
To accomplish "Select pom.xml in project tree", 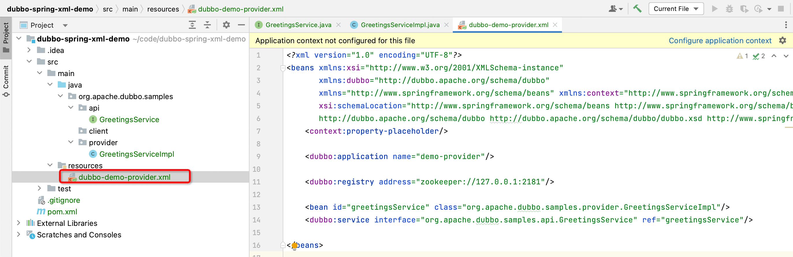I will click(62, 211).
